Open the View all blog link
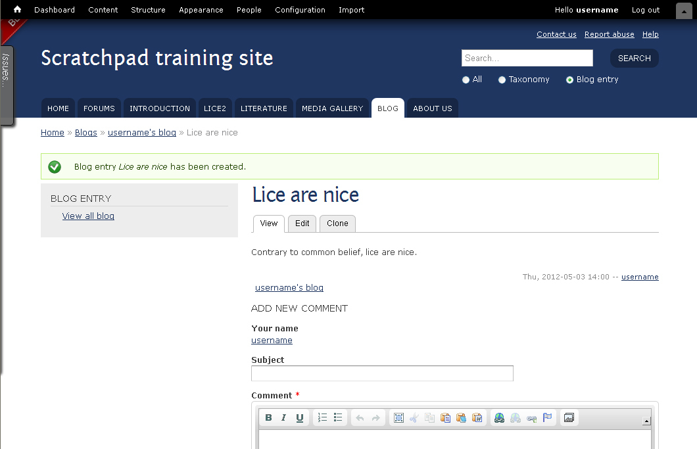697x449 pixels. pyautogui.click(x=88, y=216)
